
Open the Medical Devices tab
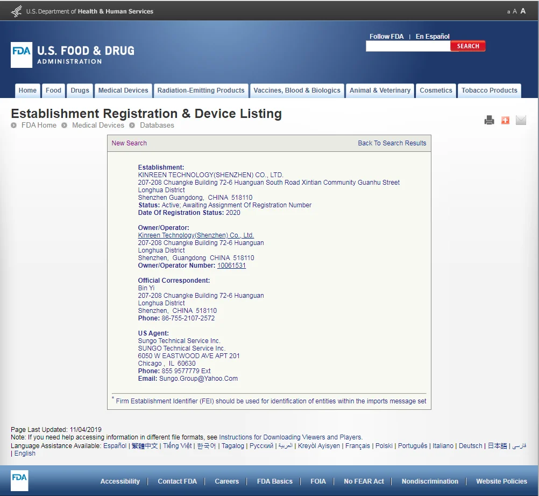[123, 90]
